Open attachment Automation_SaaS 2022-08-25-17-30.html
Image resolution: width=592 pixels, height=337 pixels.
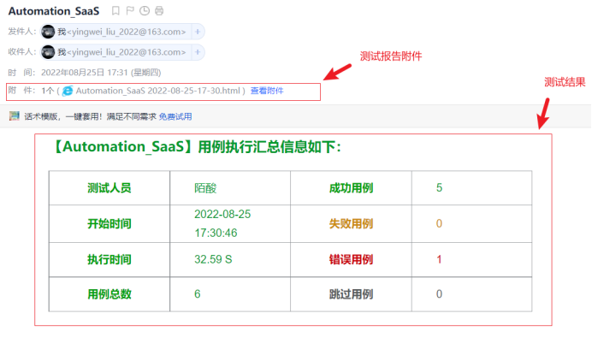coord(157,91)
